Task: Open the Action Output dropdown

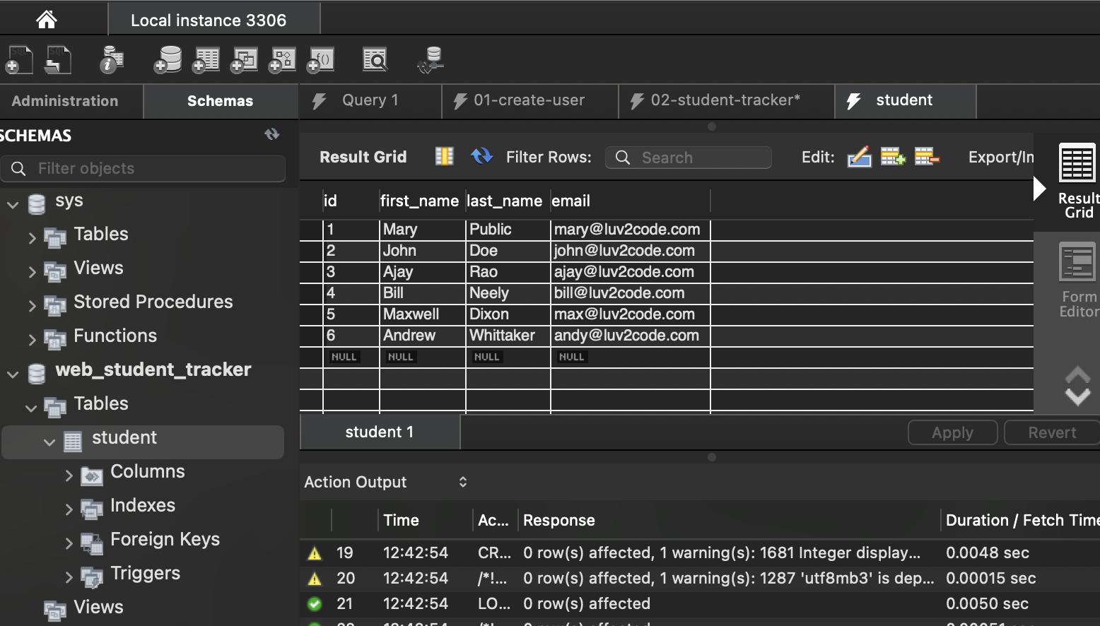Action: click(386, 482)
